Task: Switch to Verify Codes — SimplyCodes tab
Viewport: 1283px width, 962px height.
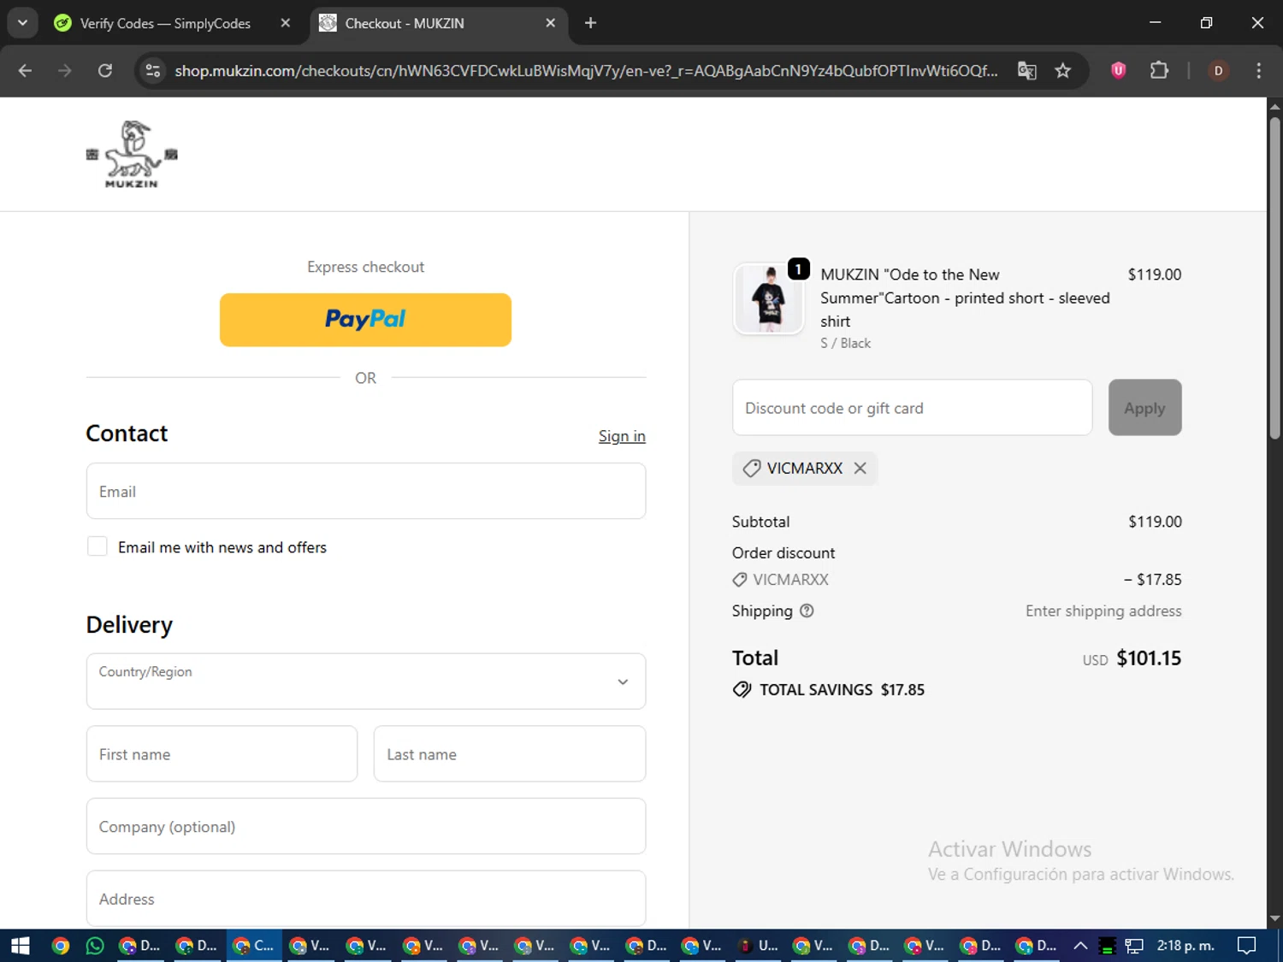Action: 165,23
